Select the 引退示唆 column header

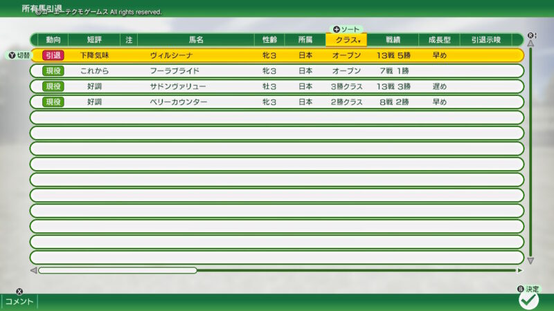point(485,40)
